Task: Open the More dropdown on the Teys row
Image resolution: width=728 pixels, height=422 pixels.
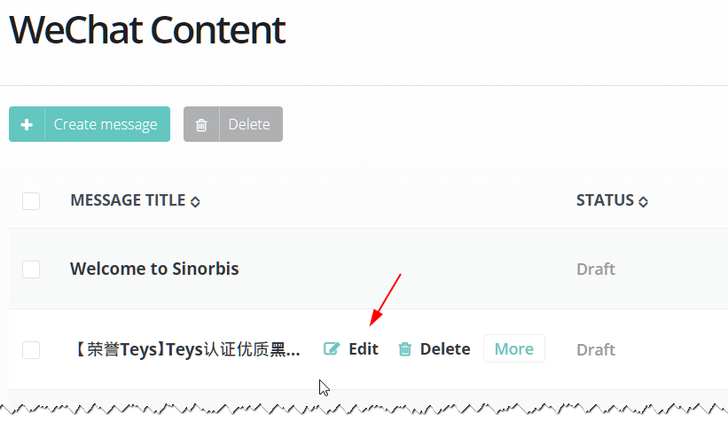Action: point(514,349)
